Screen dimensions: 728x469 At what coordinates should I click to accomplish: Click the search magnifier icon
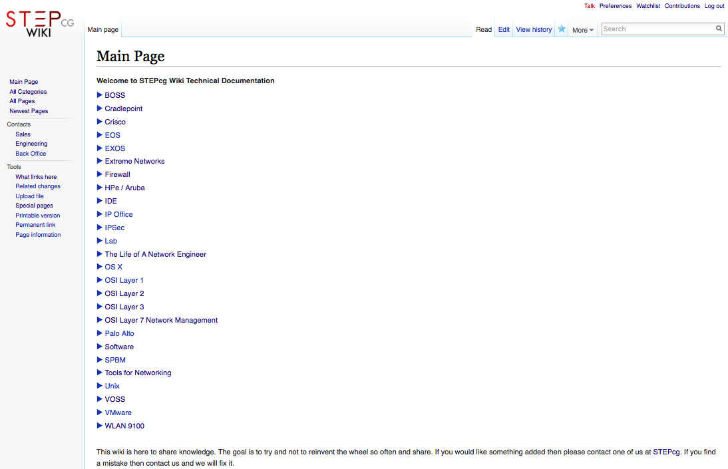[719, 29]
